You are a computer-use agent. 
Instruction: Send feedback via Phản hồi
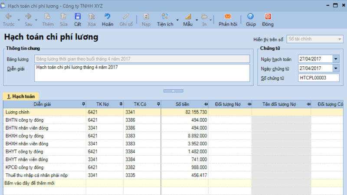pos(228,19)
